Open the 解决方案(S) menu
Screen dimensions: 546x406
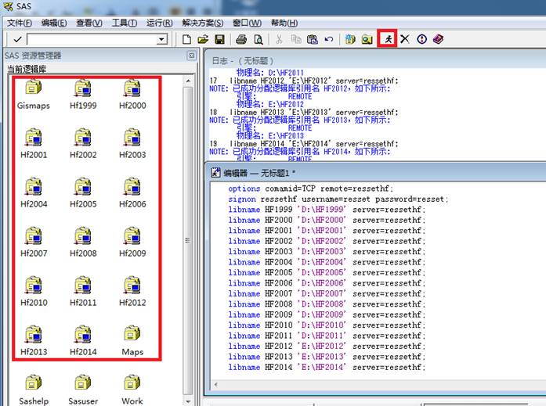click(202, 23)
